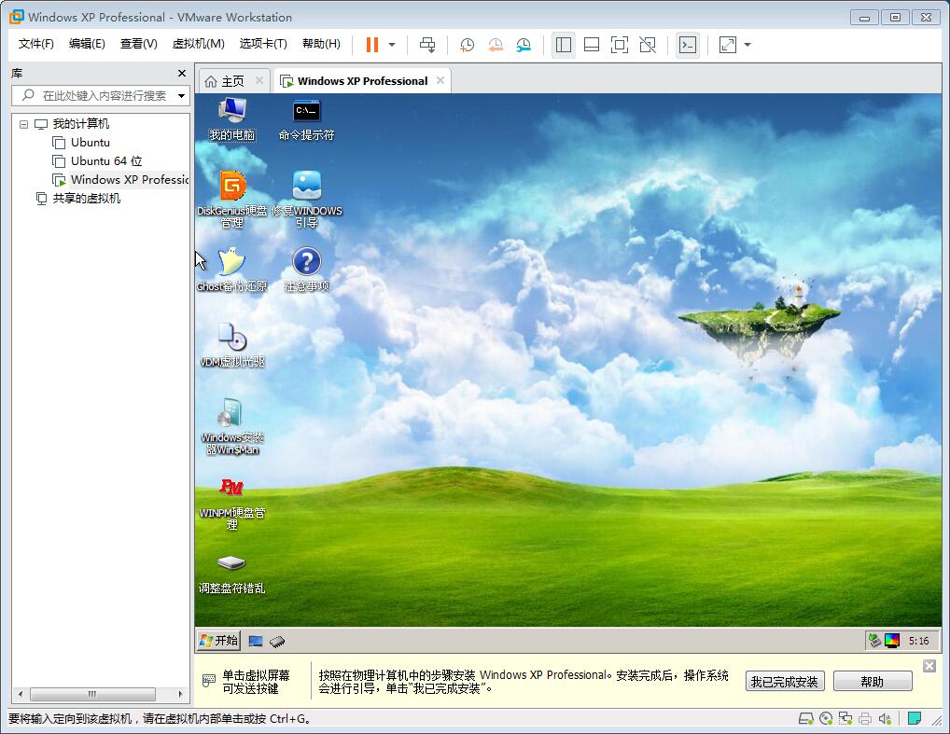Click the 修复WINDOWS引导 desktop icon
Image resolution: width=950 pixels, height=734 pixels.
coord(307,200)
